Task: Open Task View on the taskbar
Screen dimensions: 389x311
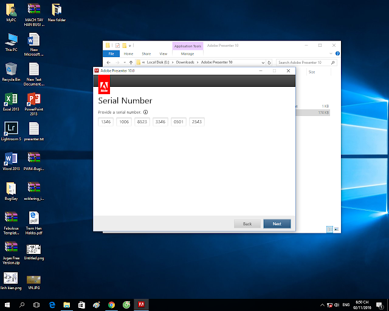Action: [36, 305]
